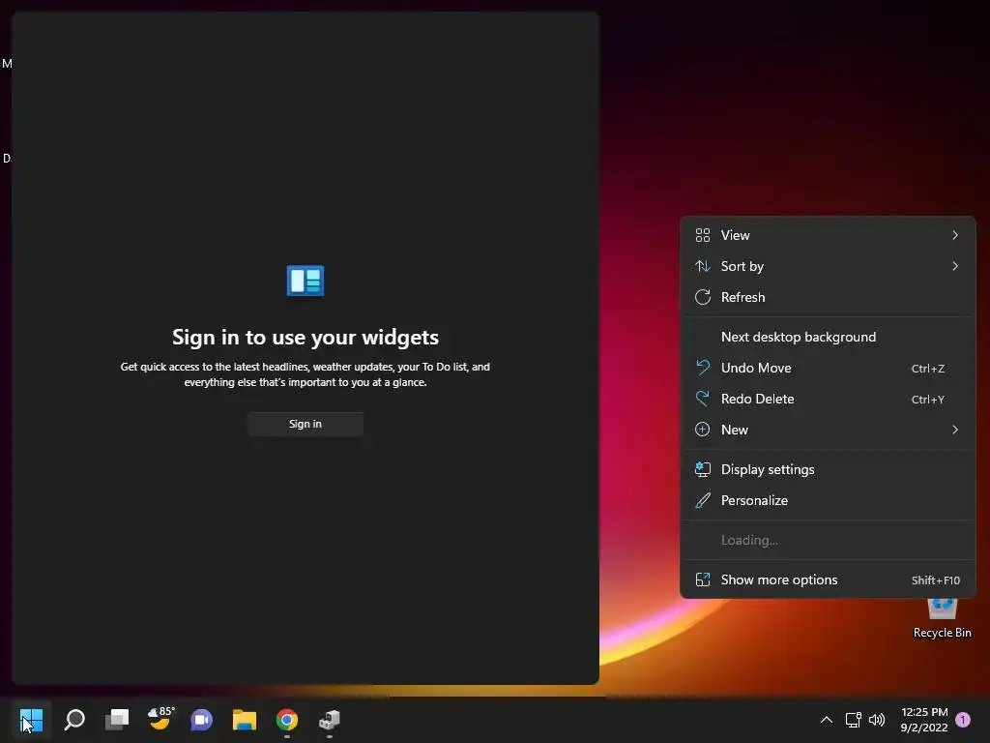
Task: Click the widgets logo icon
Action: pyautogui.click(x=305, y=281)
